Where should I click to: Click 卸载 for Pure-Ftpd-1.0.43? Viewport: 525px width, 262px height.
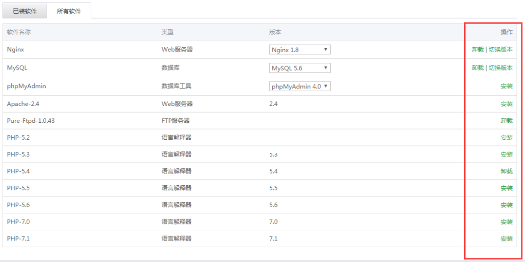coord(507,121)
